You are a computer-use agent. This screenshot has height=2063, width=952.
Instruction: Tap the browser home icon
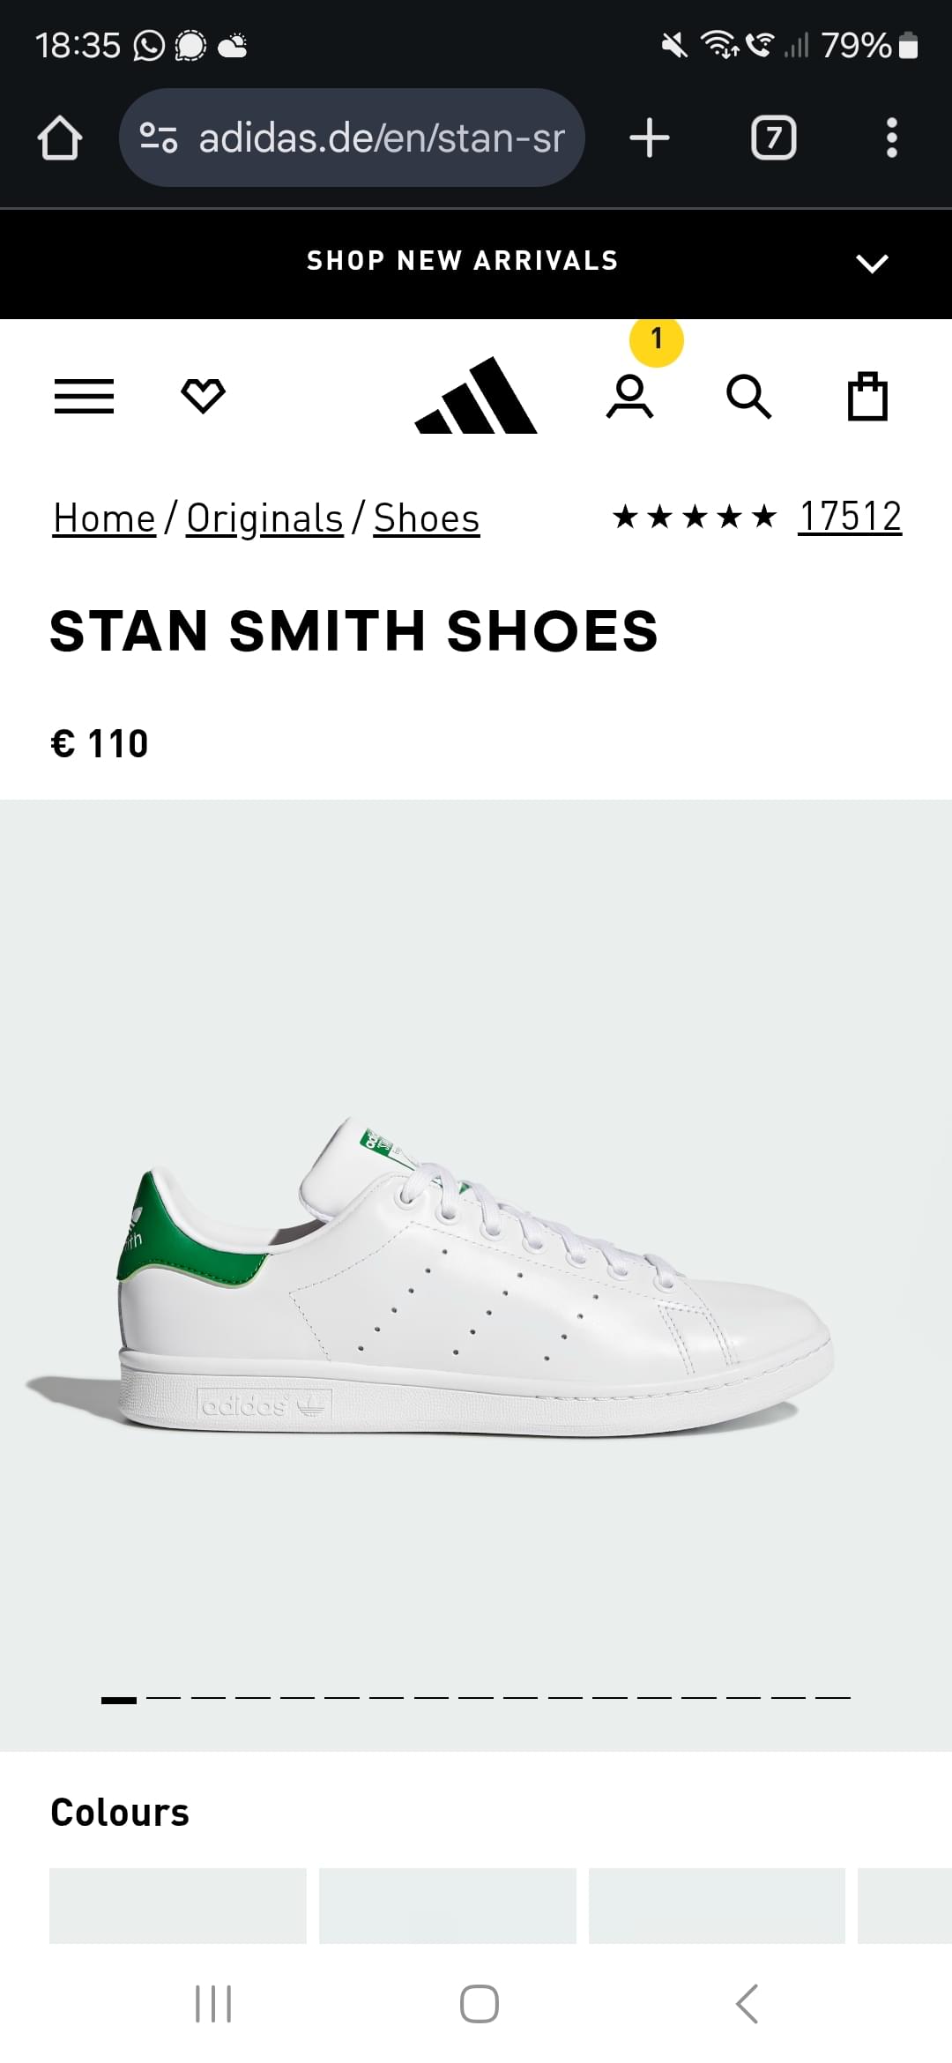pos(60,138)
